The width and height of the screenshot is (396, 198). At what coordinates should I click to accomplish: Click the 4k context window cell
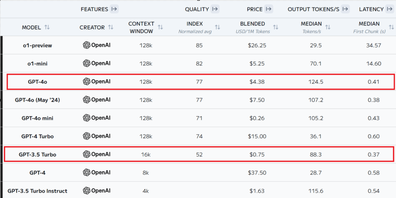tap(146, 191)
